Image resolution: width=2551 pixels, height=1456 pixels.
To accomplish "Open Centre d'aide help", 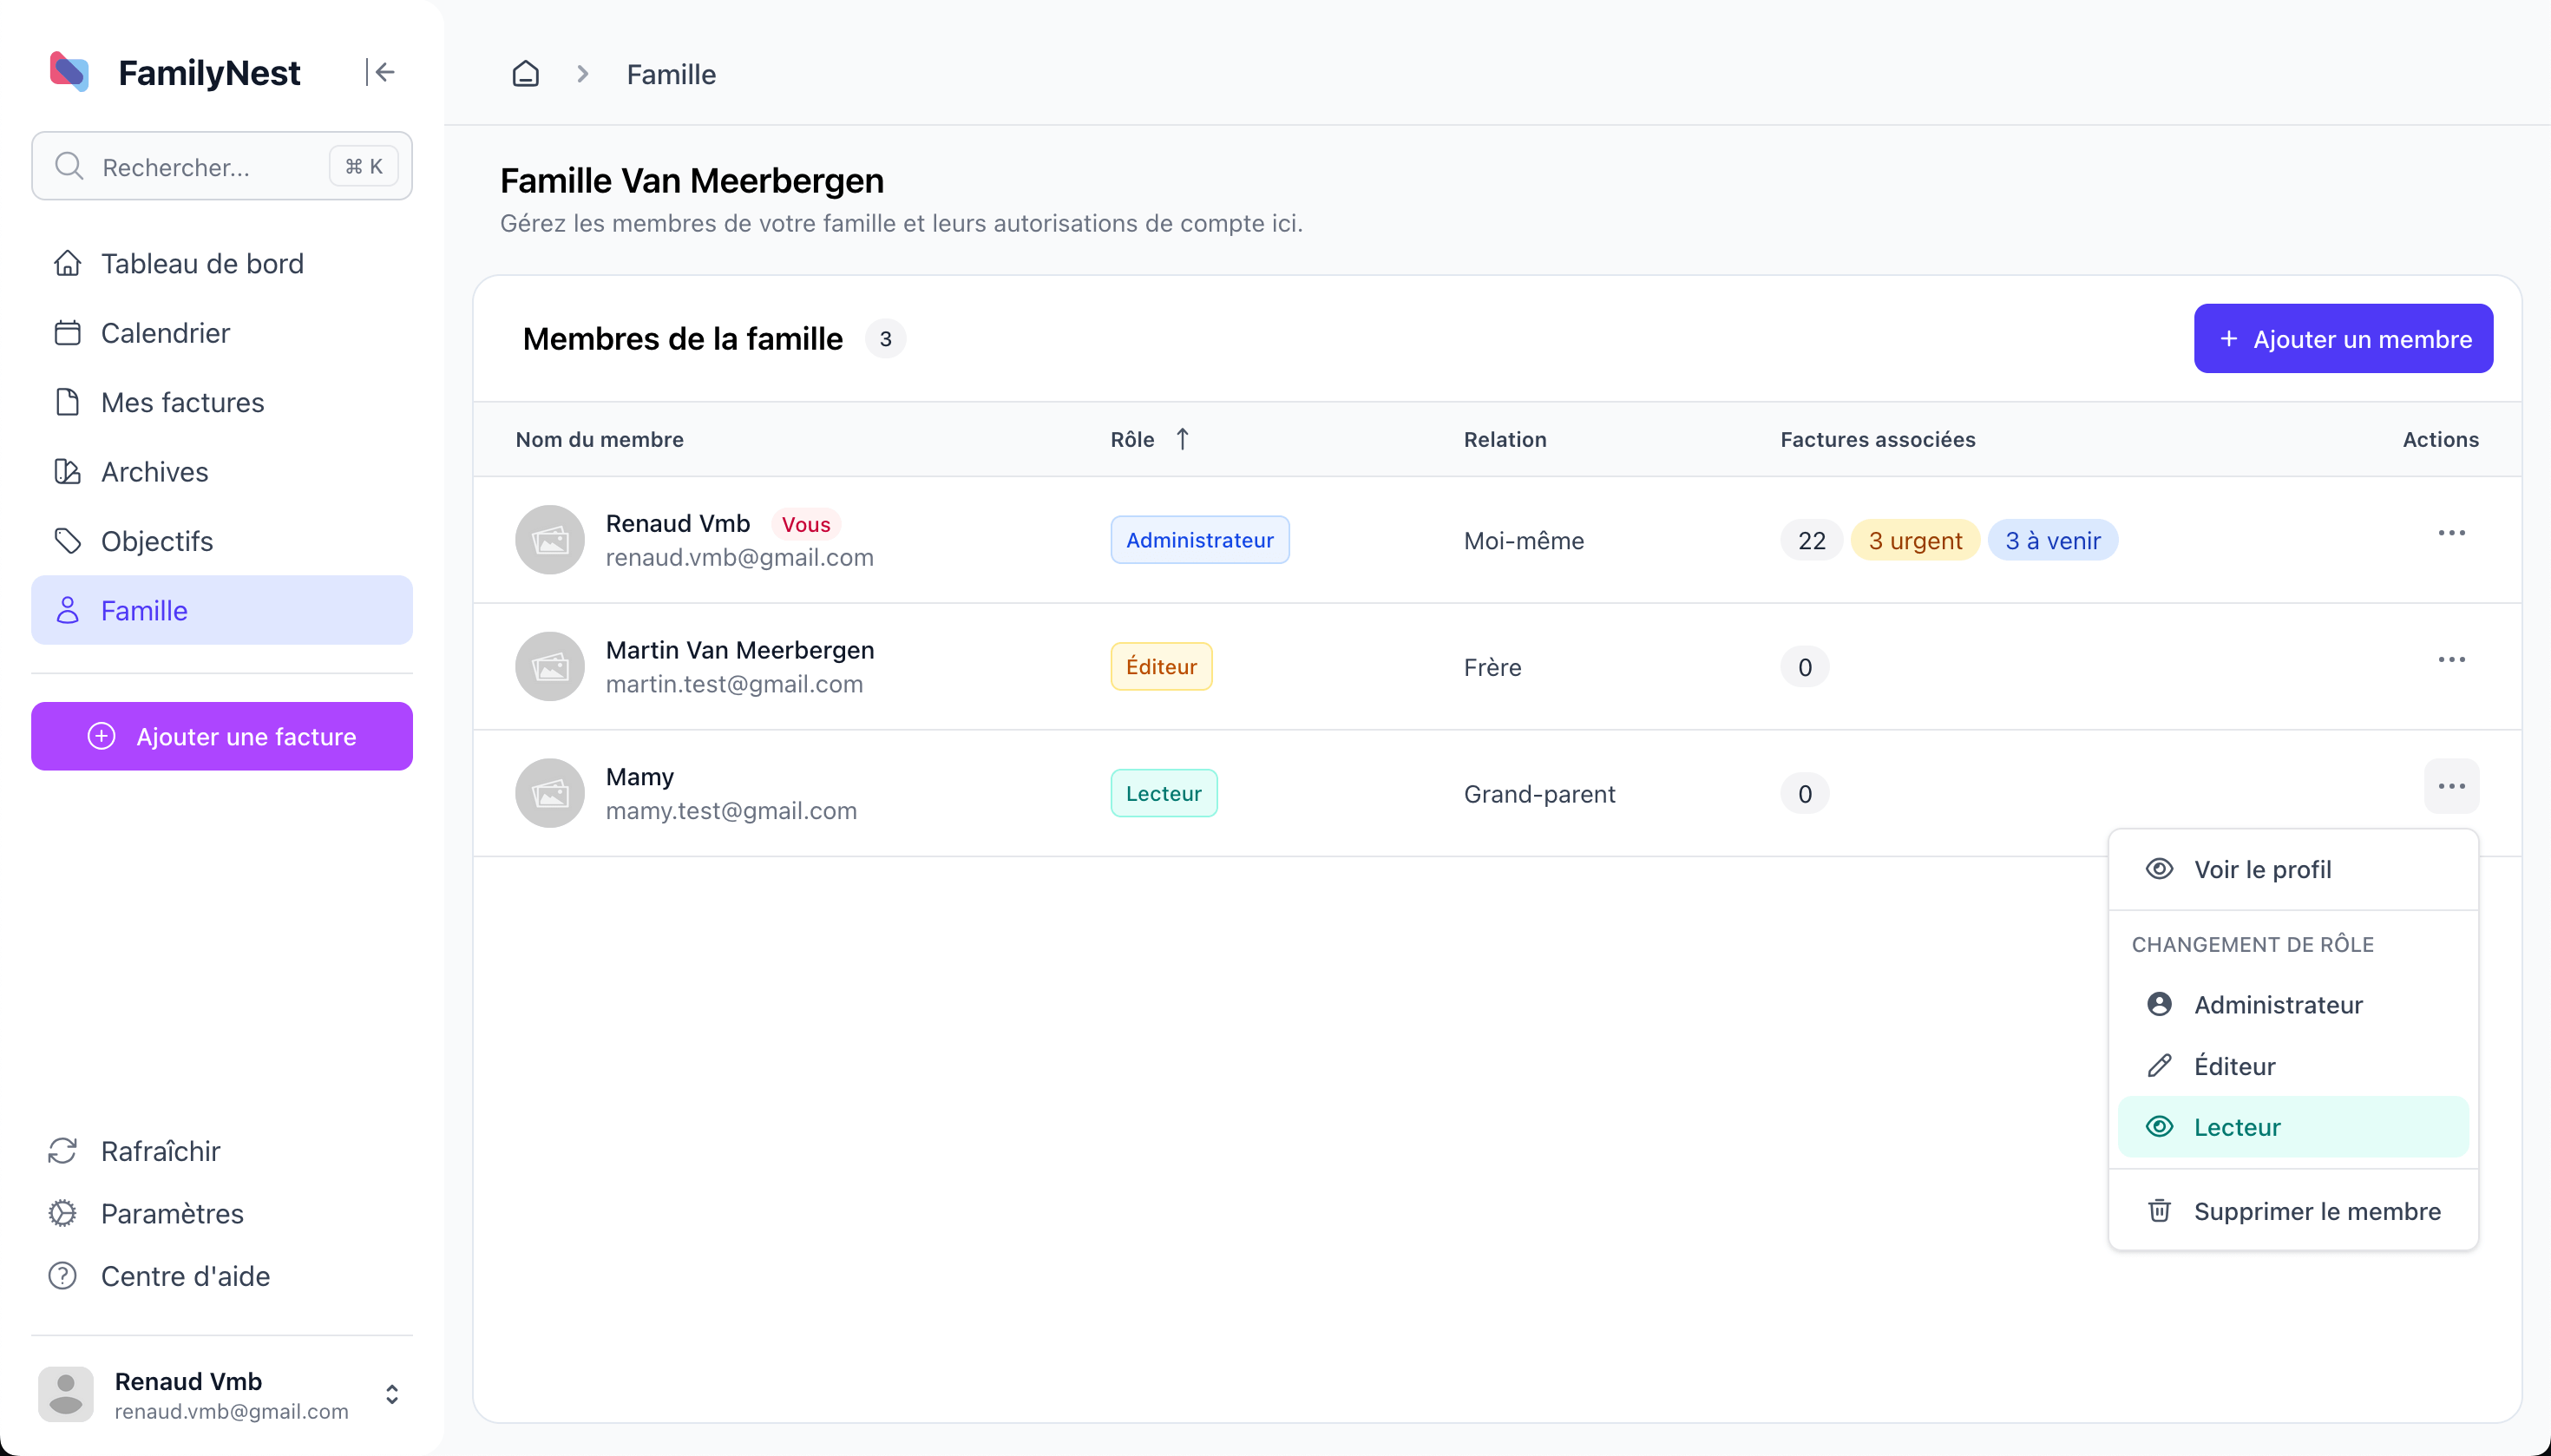I will coord(184,1276).
